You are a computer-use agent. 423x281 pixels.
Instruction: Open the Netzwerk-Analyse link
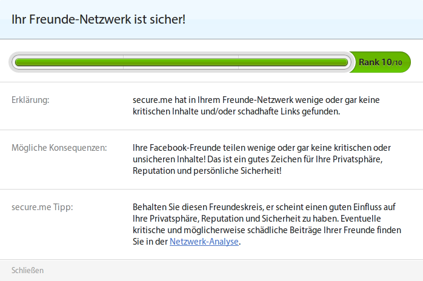[204, 242]
